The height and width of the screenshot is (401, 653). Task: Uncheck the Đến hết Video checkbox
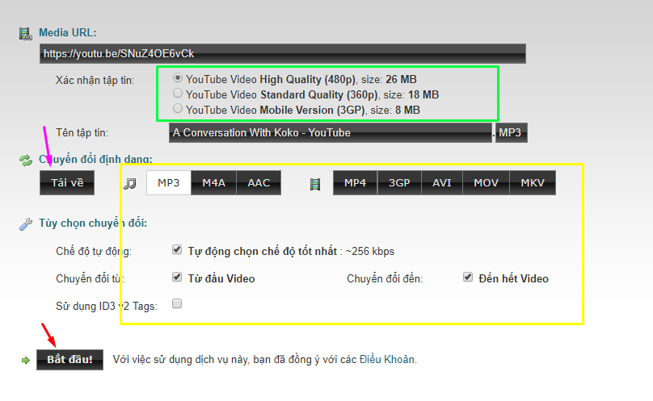[x=467, y=278]
